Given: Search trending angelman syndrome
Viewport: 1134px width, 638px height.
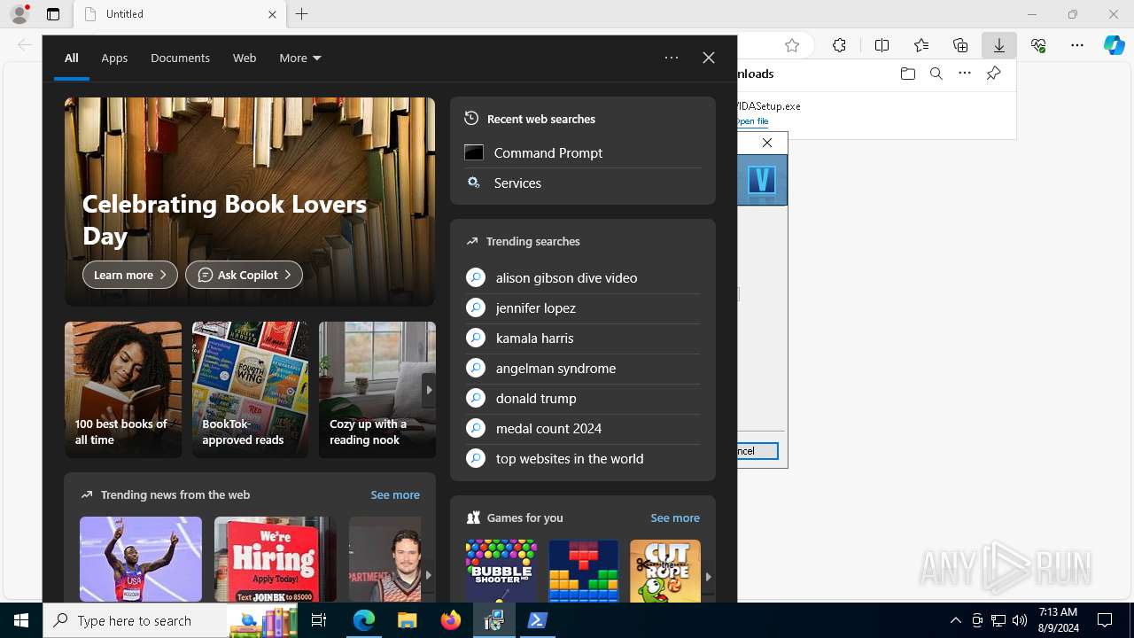Looking at the screenshot, I should [583, 368].
